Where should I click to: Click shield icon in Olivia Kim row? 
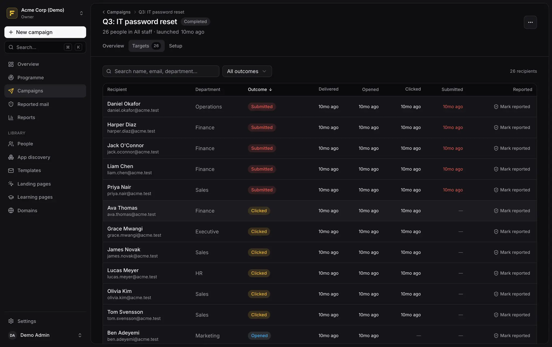click(x=496, y=294)
